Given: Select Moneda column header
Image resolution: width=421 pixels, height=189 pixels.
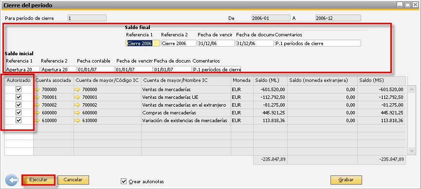Looking at the screenshot, I should 242,80.
